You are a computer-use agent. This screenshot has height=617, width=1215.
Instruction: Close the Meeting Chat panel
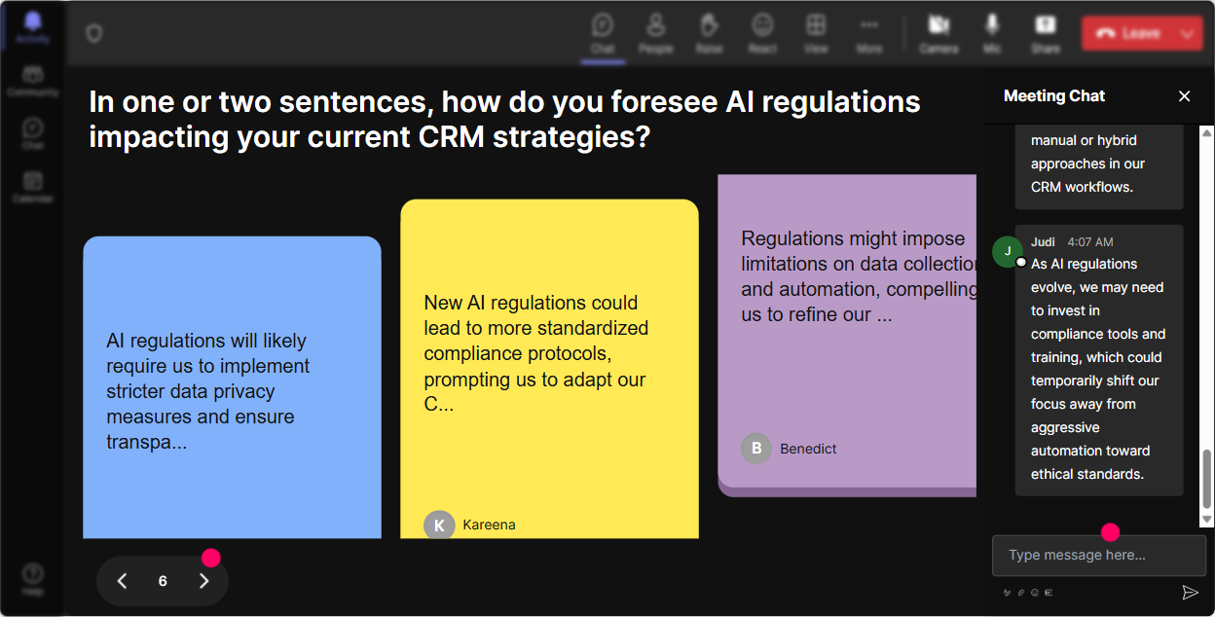1184,95
